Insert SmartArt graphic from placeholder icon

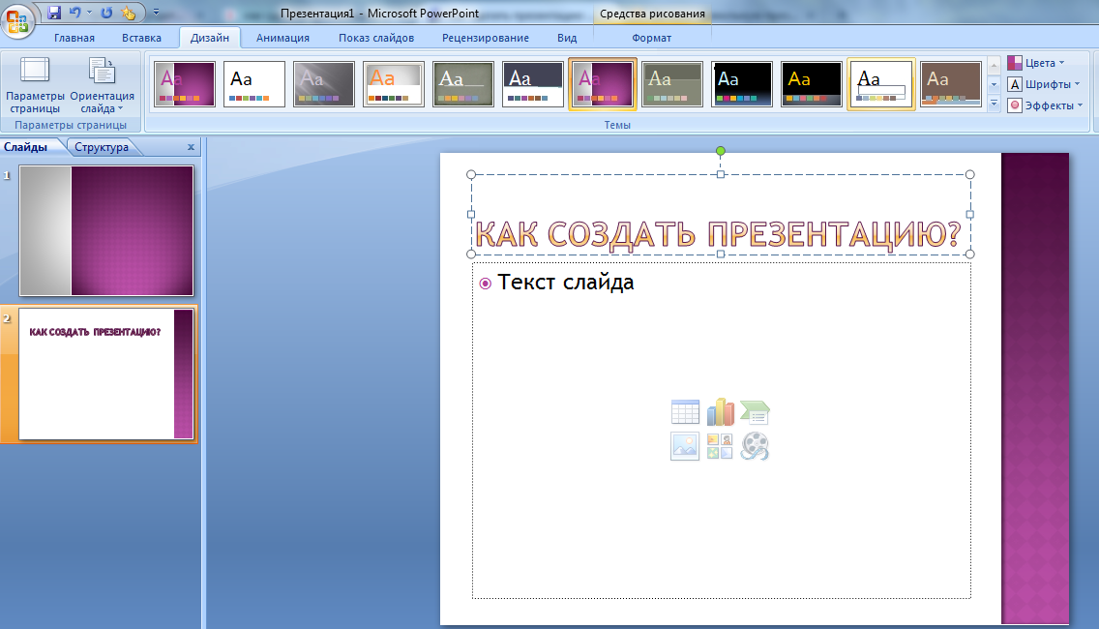click(x=755, y=412)
